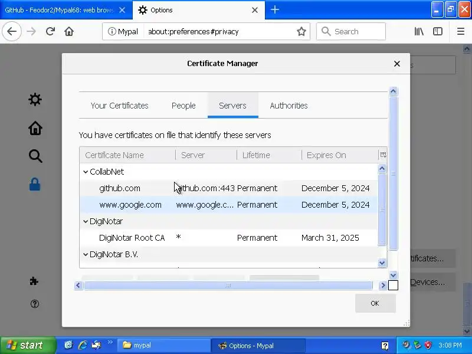Select the github.com certificate row
The image size is (472, 354).
tap(228, 188)
